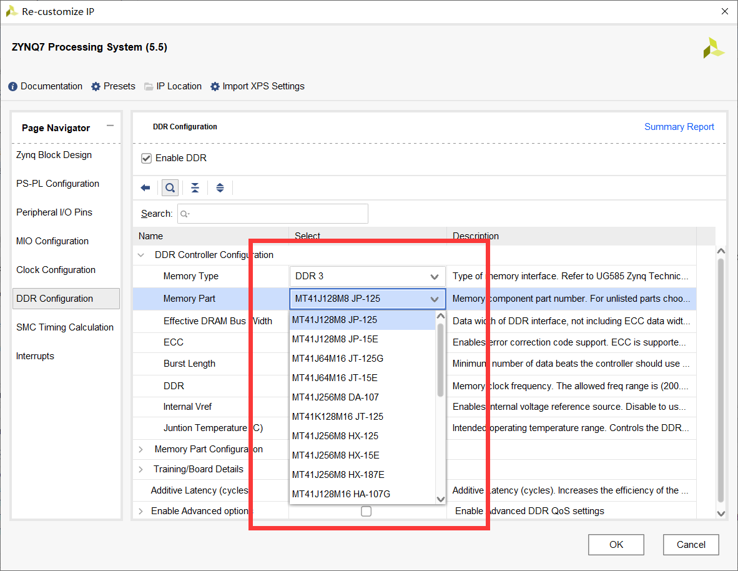Go to Zynq Block Design page
Viewport: 738px width, 571px height.
54,155
